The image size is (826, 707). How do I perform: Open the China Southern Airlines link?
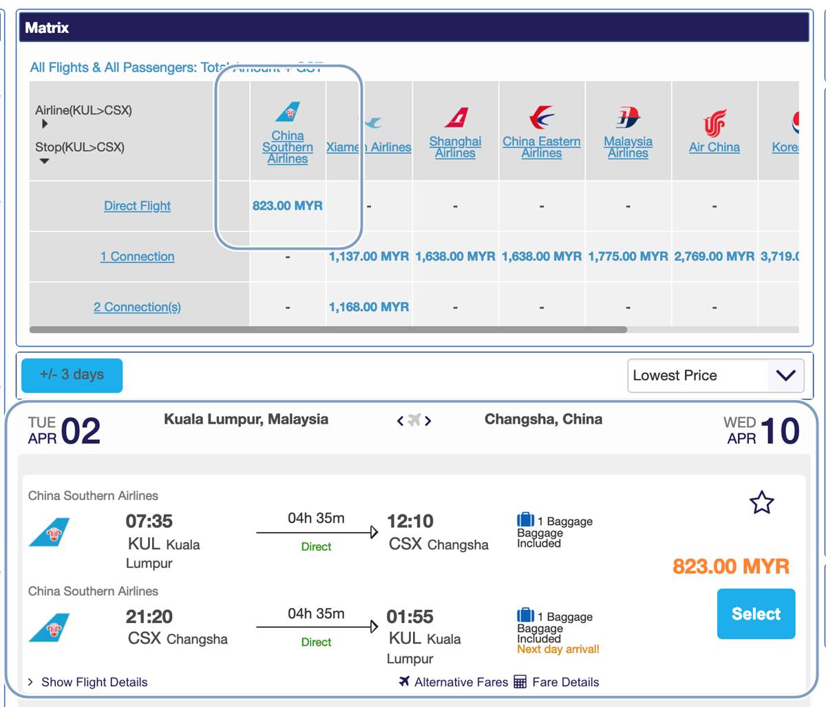coord(288,147)
